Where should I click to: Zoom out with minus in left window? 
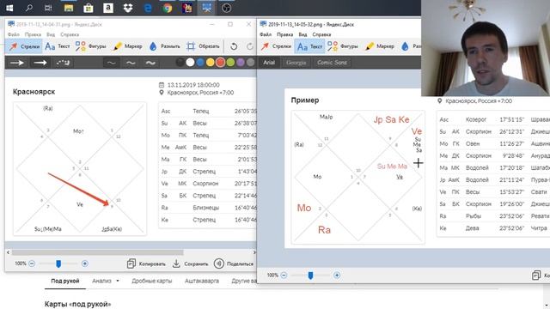pos(32,264)
